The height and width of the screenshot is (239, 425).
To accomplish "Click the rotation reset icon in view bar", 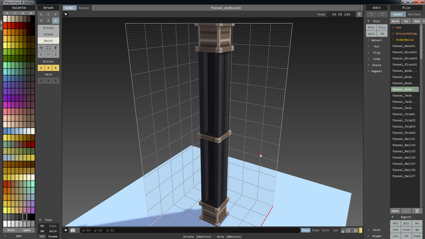I will 355,230.
